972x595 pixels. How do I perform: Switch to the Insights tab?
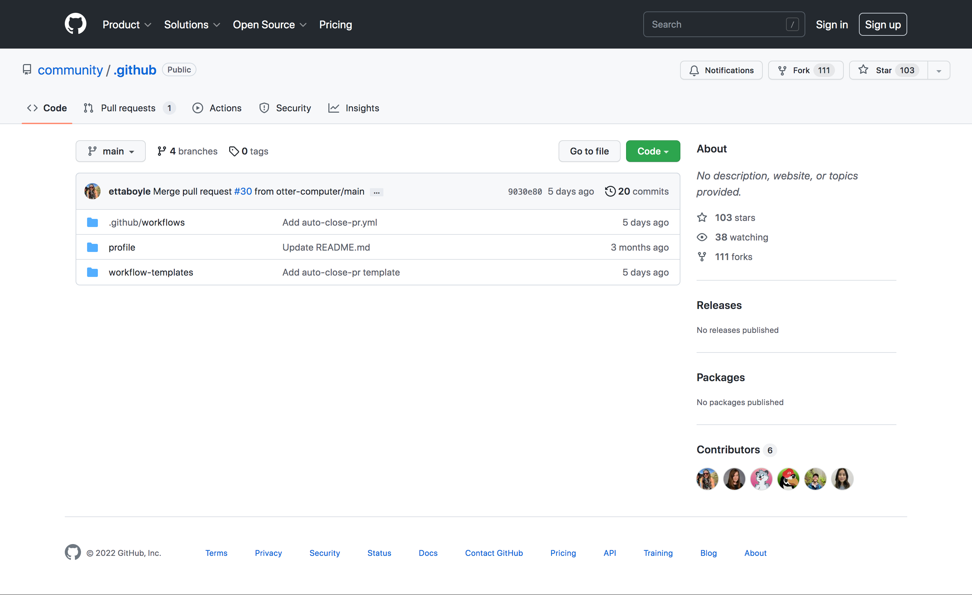(353, 108)
